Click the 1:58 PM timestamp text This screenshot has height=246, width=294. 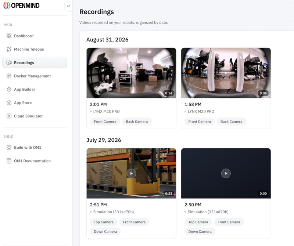pyautogui.click(x=193, y=104)
